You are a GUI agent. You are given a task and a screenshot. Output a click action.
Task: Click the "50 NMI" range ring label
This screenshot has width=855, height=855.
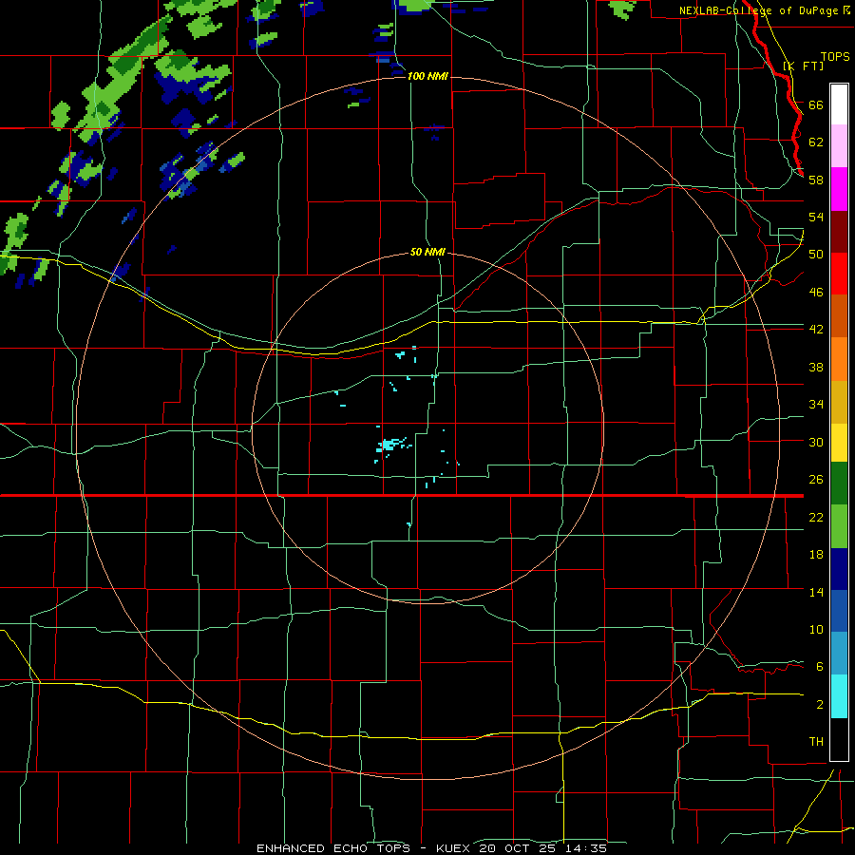[427, 252]
